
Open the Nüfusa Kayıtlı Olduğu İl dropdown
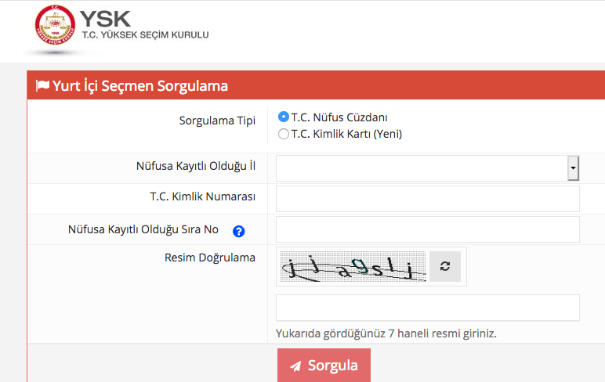tap(422, 168)
